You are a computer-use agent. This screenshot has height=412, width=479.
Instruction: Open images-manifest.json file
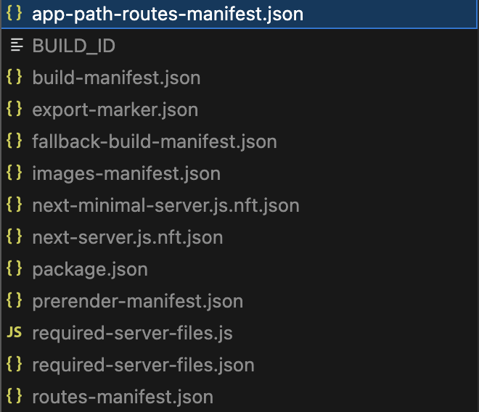(x=126, y=173)
